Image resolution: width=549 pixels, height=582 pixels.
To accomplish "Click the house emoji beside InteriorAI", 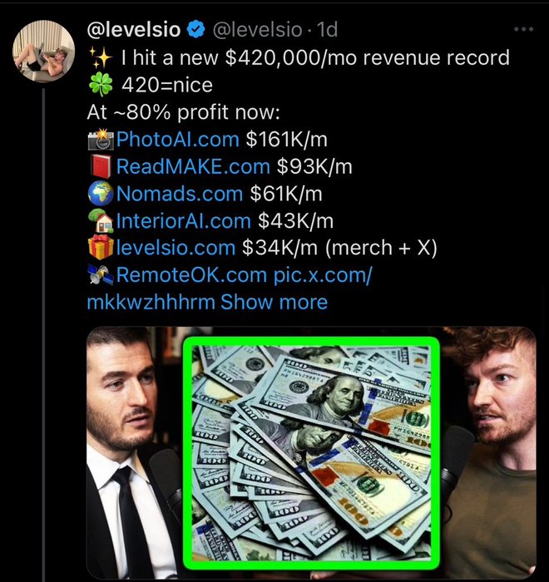I will (x=101, y=221).
